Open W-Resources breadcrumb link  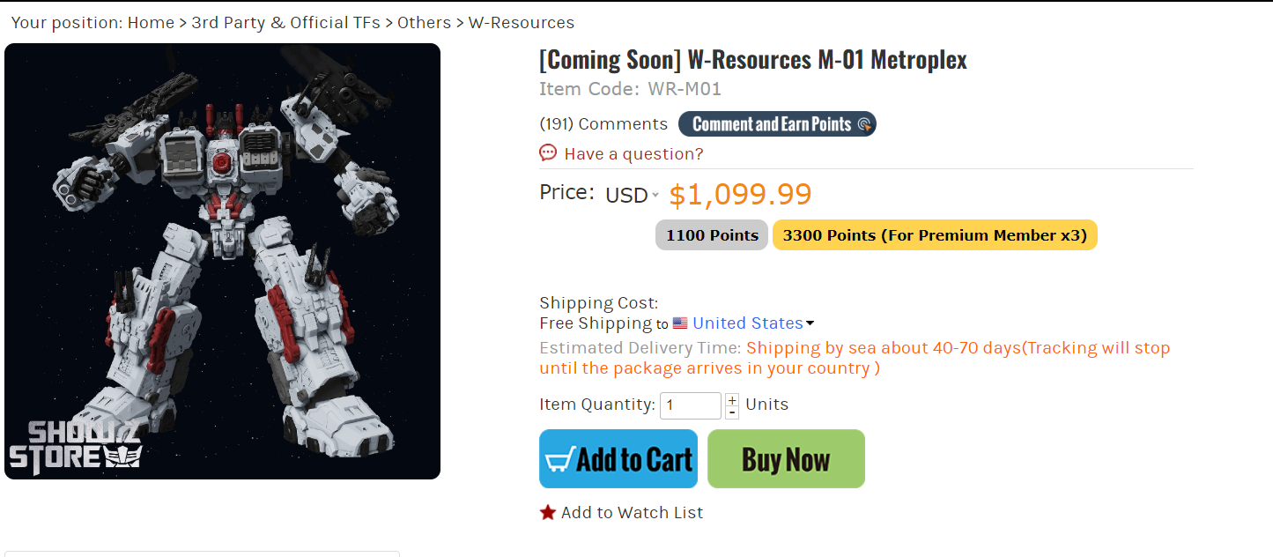(x=521, y=23)
